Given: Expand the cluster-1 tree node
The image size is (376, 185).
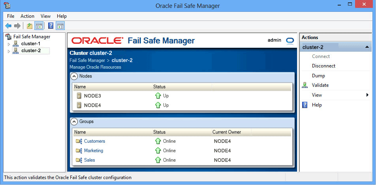Looking at the screenshot, I should point(9,44).
